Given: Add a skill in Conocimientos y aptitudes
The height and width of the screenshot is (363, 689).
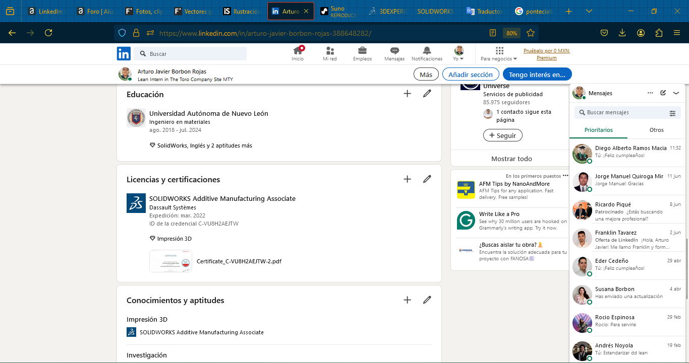Looking at the screenshot, I should tap(408, 300).
